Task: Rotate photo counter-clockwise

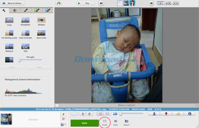Action: (x=83, y=114)
